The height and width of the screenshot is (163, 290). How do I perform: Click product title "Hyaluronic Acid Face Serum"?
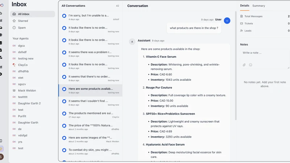[x=165, y=145]
